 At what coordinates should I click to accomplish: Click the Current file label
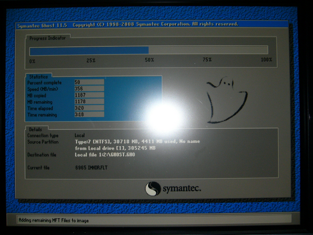tap(38, 168)
